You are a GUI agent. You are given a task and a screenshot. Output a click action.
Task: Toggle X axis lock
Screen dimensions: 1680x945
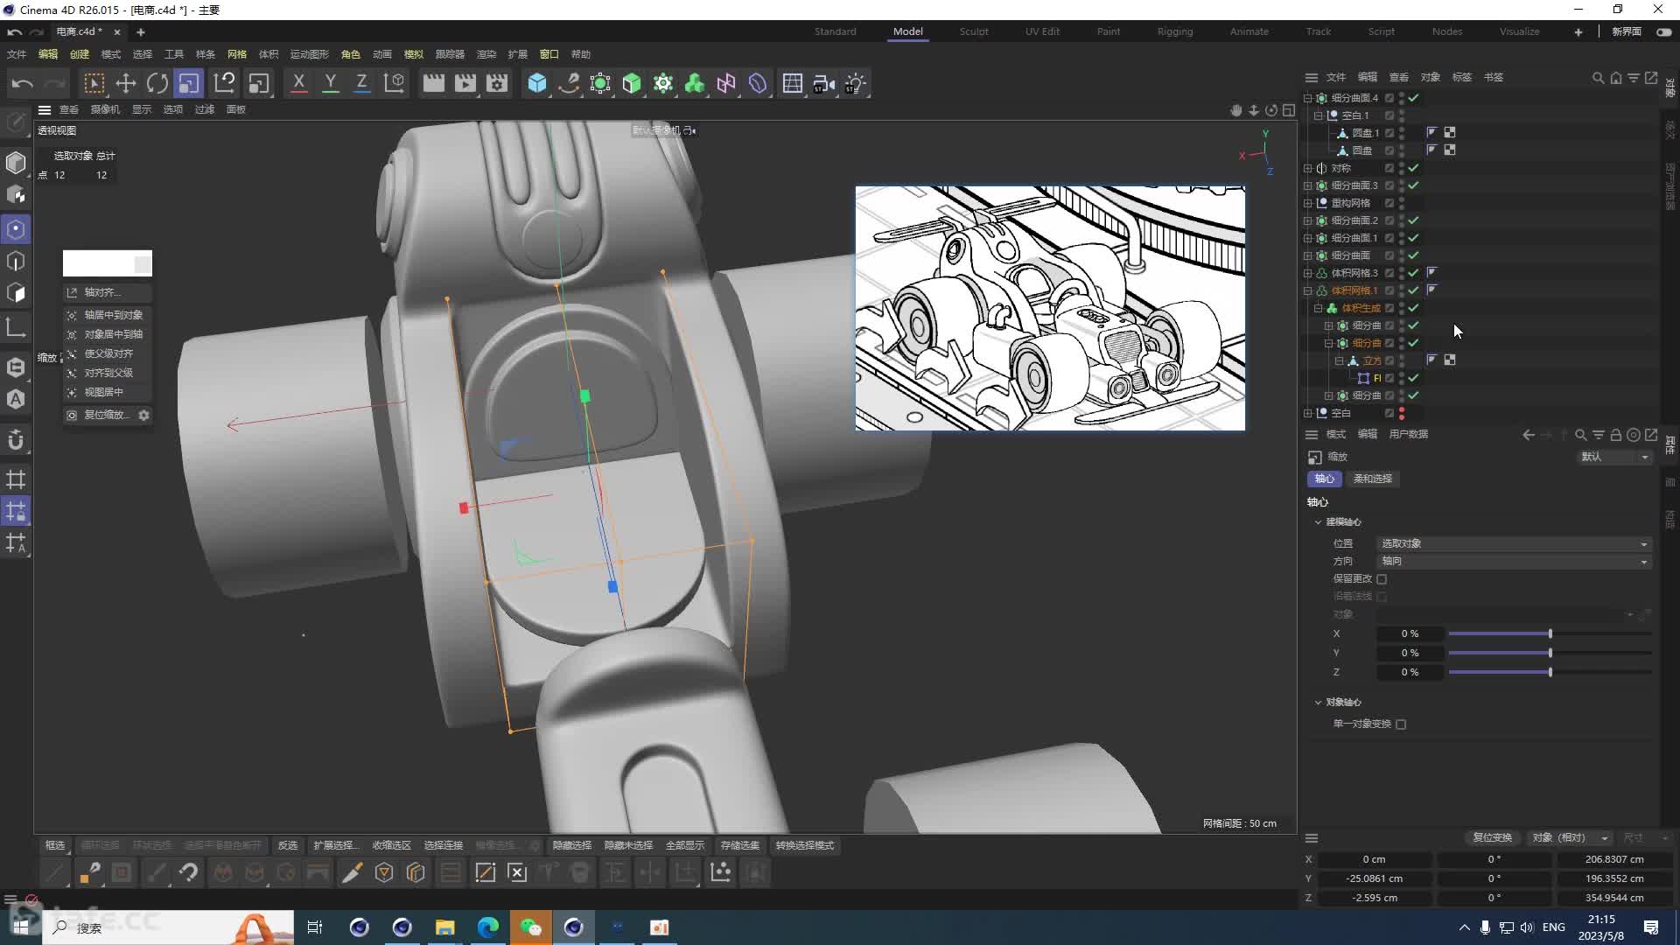coord(298,84)
